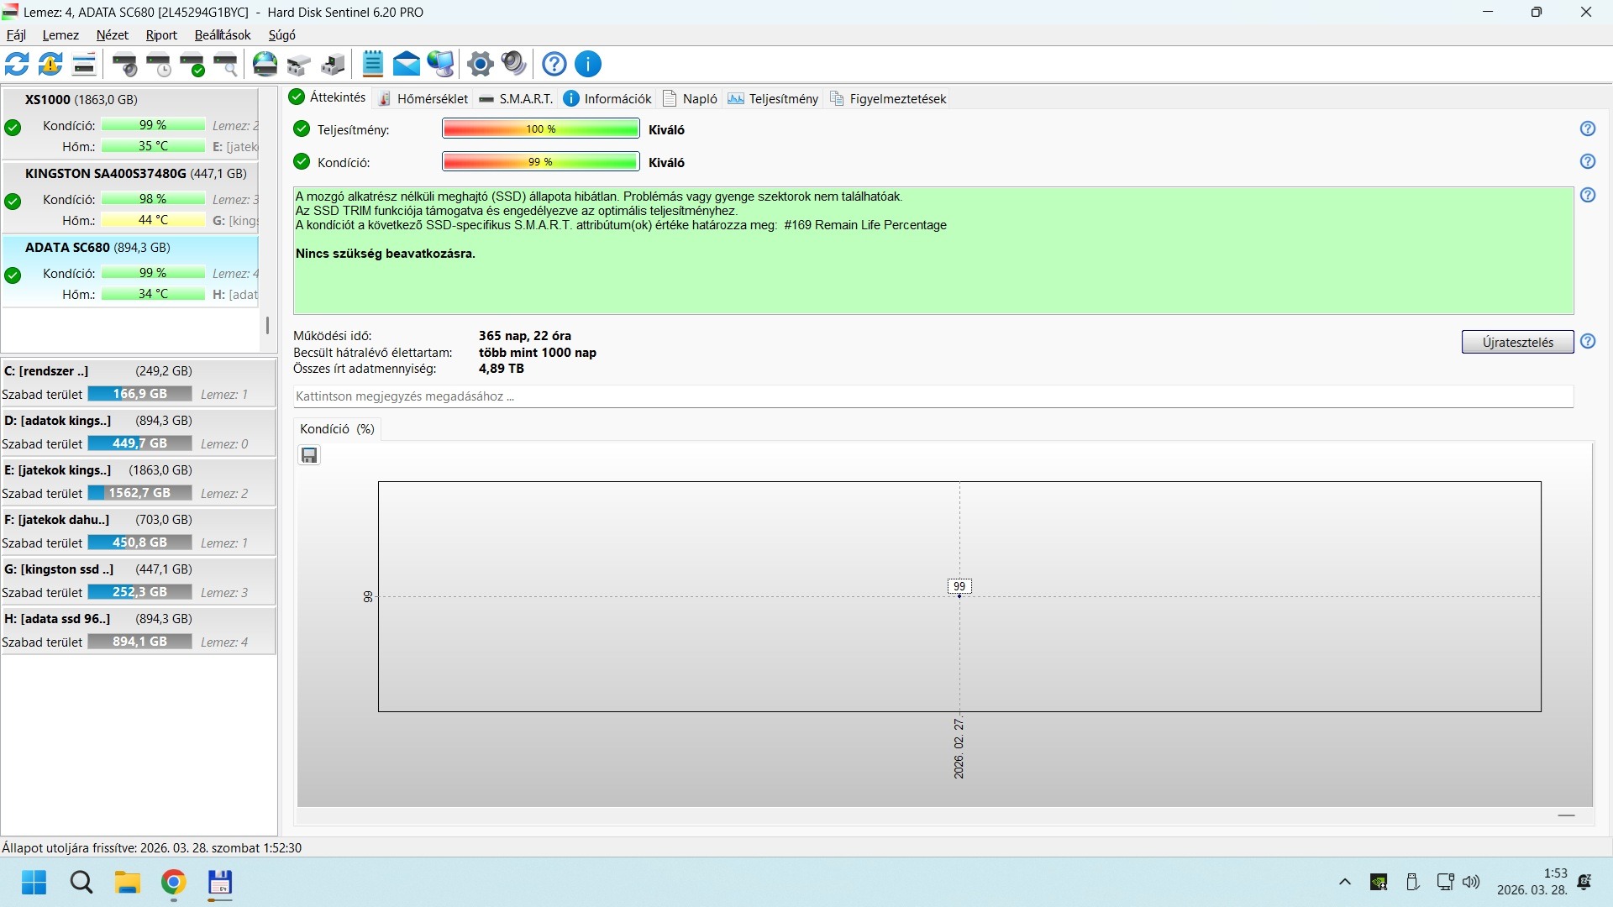Click the blue envelope send email icon
The width and height of the screenshot is (1613, 907).
pos(407,64)
